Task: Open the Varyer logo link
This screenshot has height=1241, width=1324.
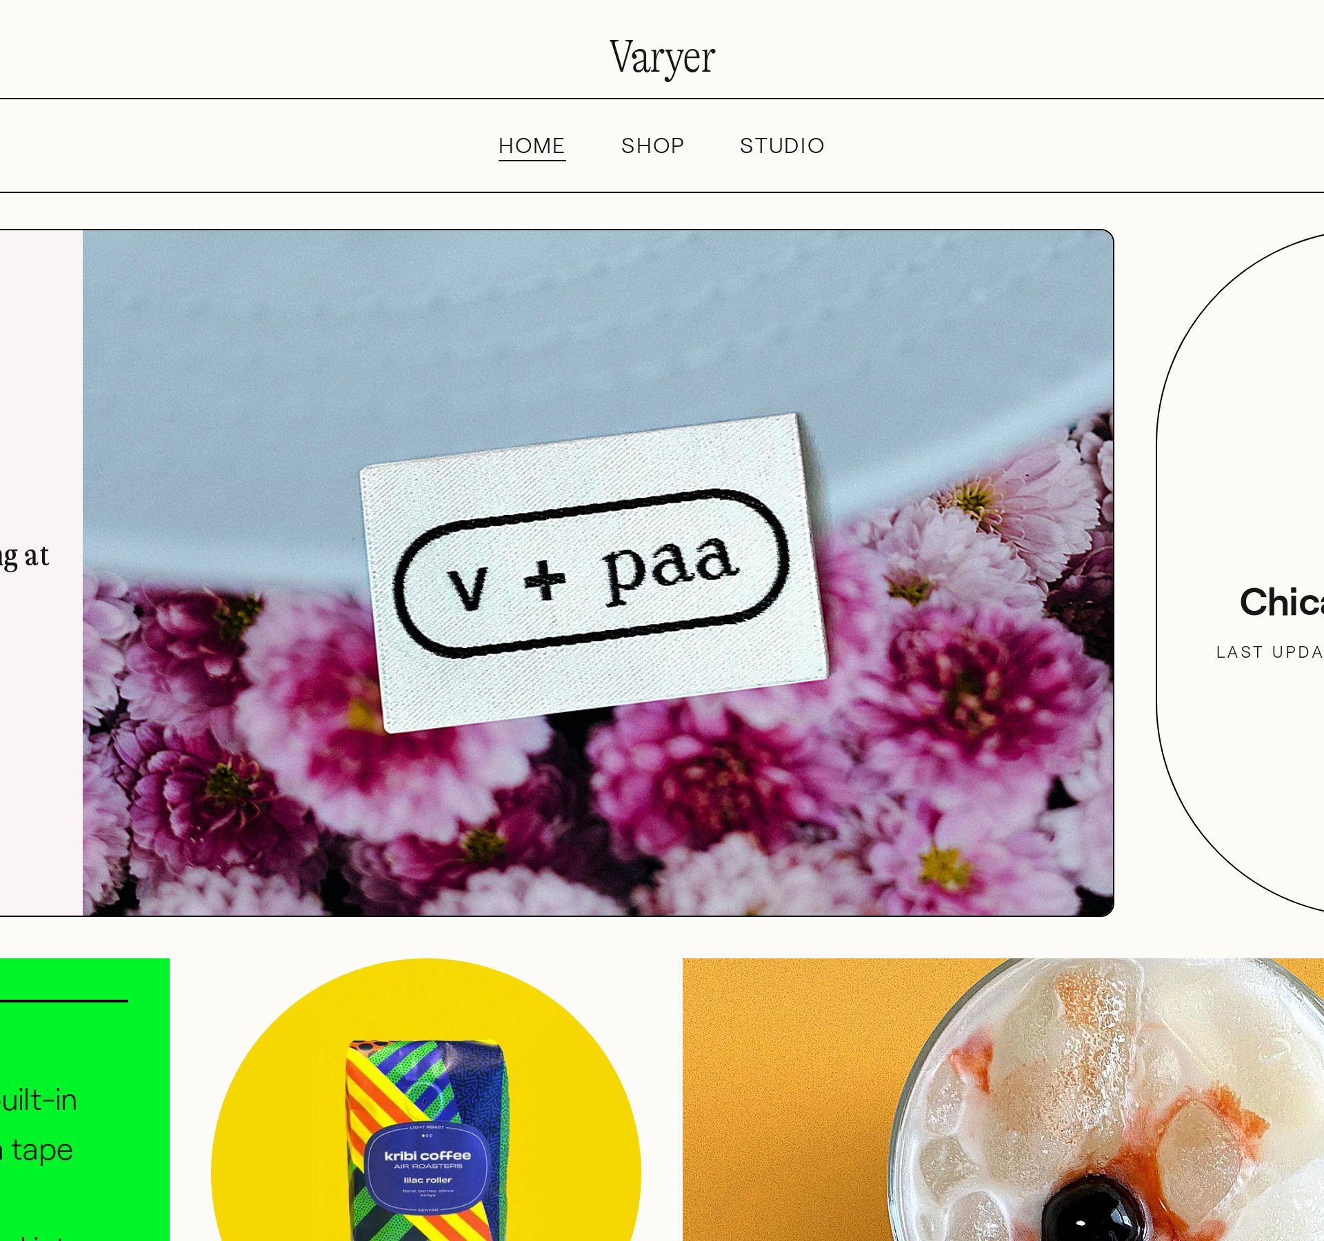Action: pos(662,57)
